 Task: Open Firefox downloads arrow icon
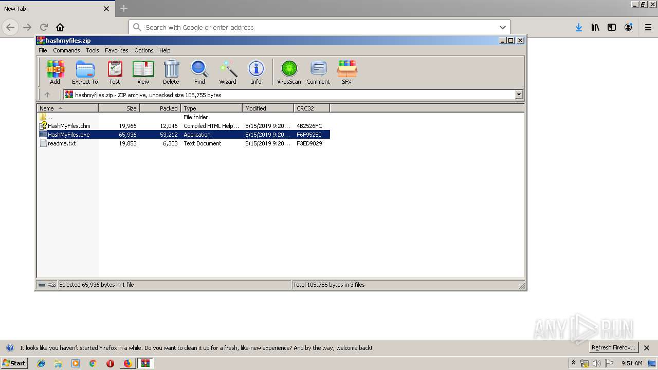tap(579, 27)
